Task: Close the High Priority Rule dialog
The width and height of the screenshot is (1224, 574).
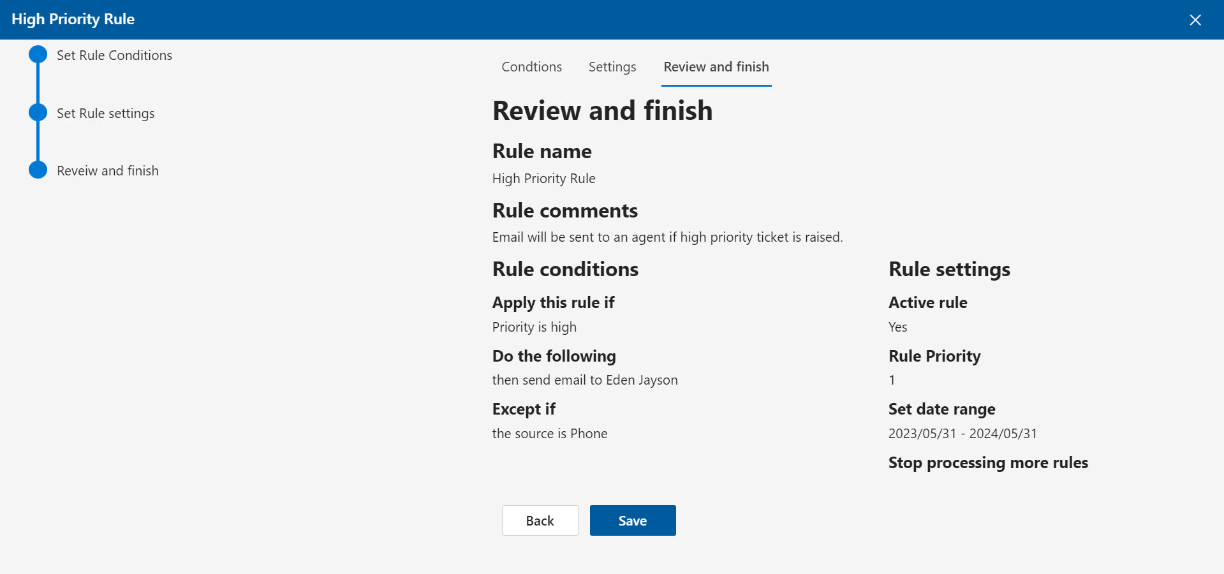Action: [x=1195, y=20]
